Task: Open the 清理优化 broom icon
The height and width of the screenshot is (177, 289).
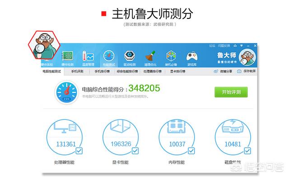Action: point(150,56)
